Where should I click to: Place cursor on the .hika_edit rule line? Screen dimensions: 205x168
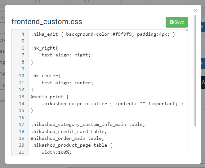pyautogui.click(x=103, y=34)
